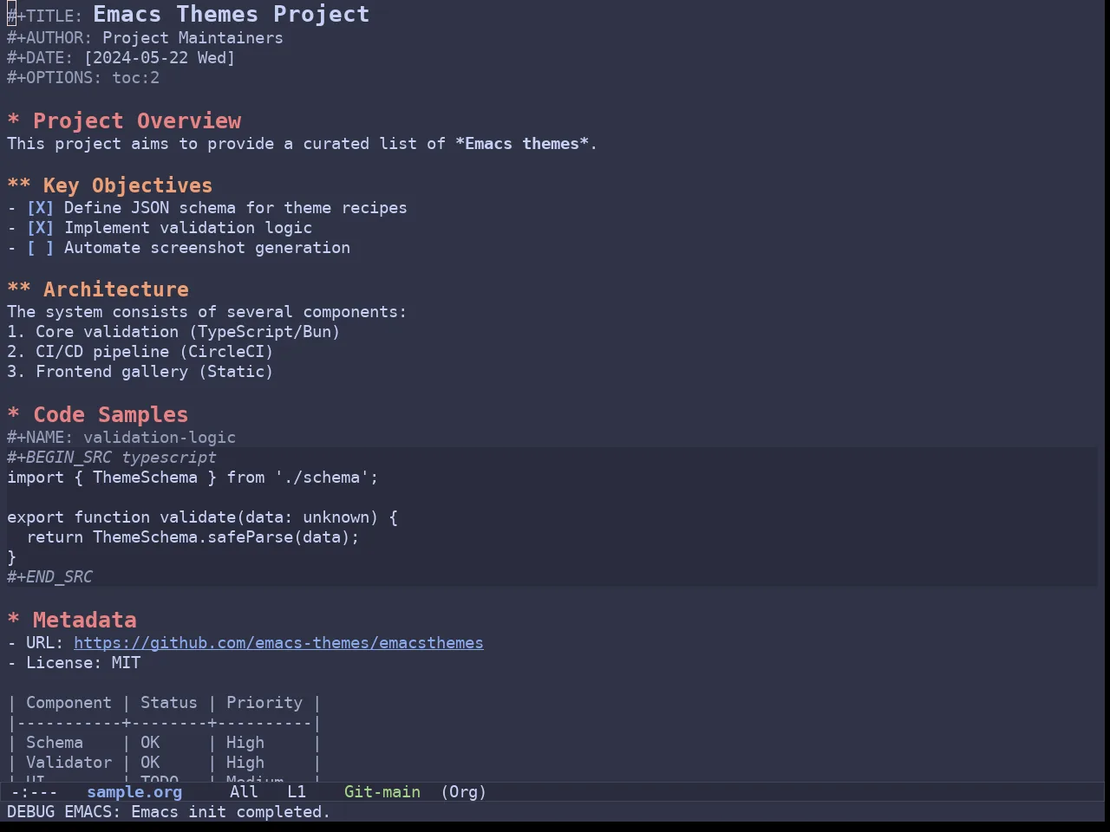The width and height of the screenshot is (1110, 832).
Task: Check the Automate screenshot generation box
Action: click(40, 248)
